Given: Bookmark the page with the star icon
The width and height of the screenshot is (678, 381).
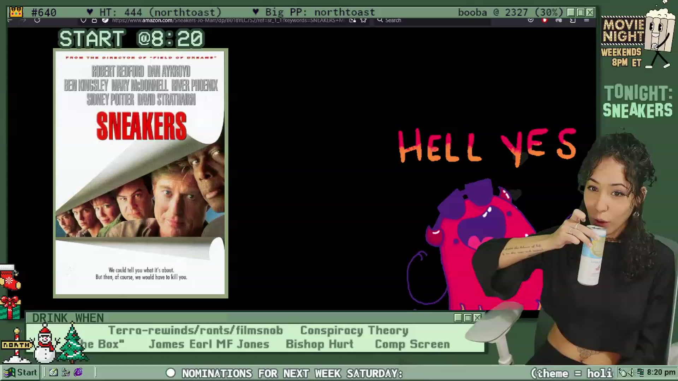Looking at the screenshot, I should (x=363, y=20).
